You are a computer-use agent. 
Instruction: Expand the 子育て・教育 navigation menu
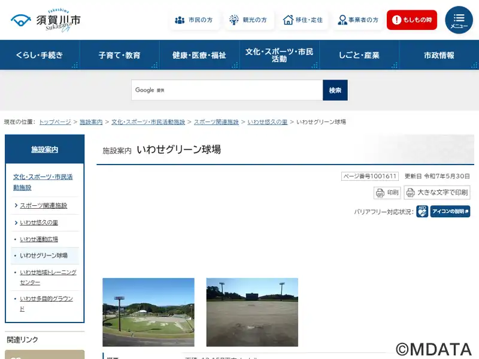pyautogui.click(x=119, y=55)
